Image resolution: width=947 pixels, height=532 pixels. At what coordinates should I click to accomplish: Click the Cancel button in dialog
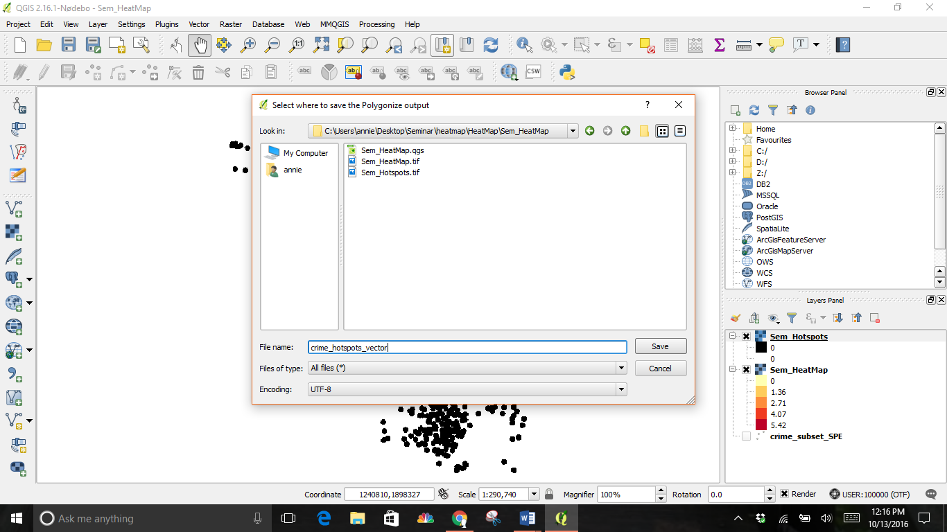(x=660, y=369)
